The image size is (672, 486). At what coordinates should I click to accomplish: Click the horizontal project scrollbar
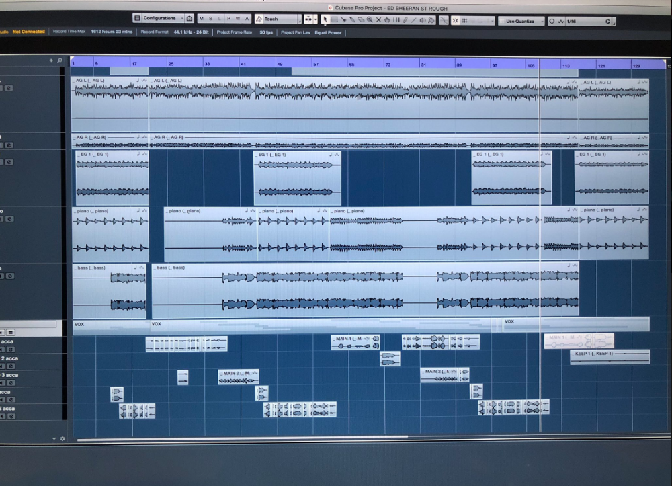coord(242,438)
